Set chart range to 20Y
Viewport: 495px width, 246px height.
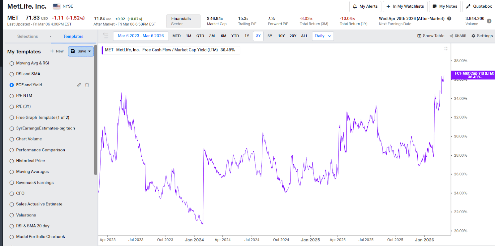click(293, 36)
